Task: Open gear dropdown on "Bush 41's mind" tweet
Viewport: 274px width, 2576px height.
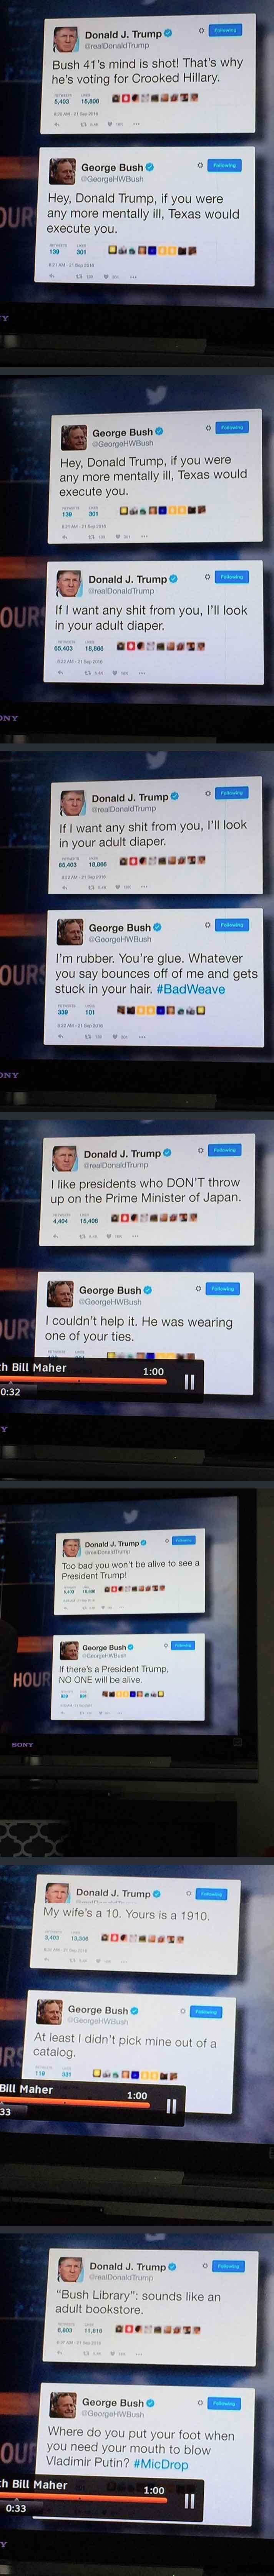Action: 200,30
